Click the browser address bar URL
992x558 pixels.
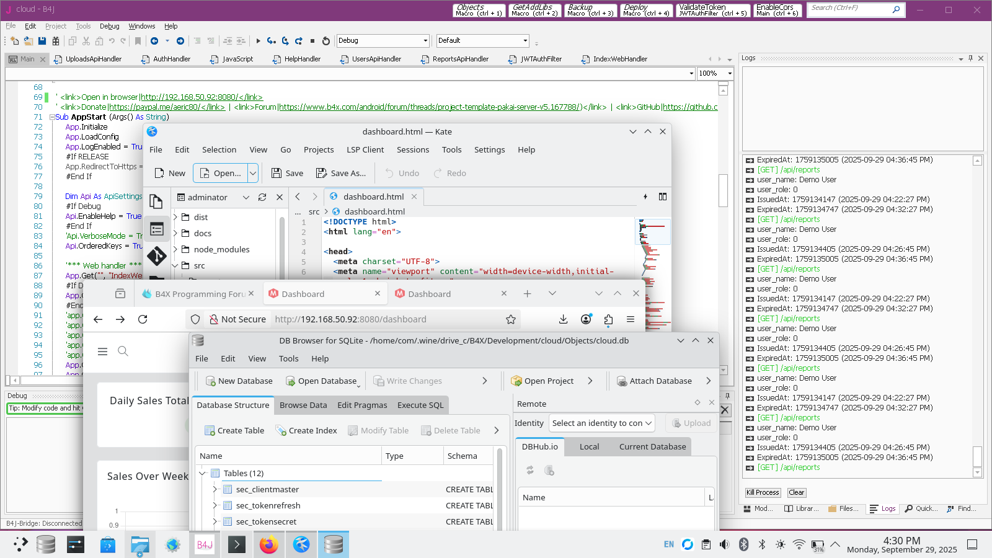coord(350,319)
